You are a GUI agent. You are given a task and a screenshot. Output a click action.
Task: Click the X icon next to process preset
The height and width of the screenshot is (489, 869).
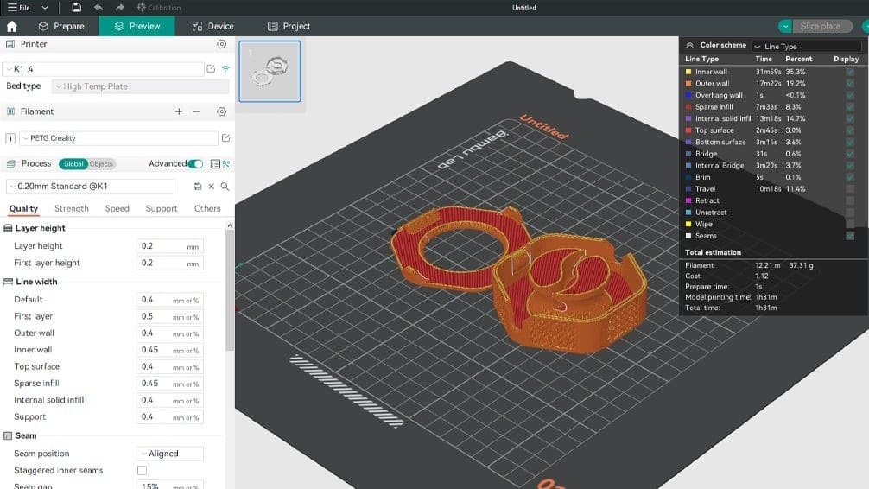coord(211,187)
